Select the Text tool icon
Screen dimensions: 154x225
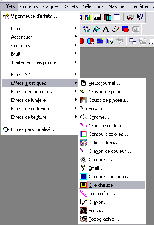tap(106, 29)
